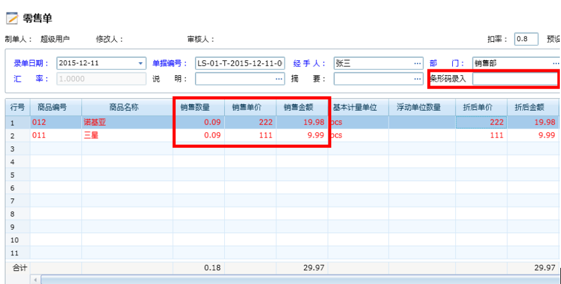Viewport: 561px width, 284px height.
Task: Open the 经手人 ellipsis lookup button
Action: 417,63
